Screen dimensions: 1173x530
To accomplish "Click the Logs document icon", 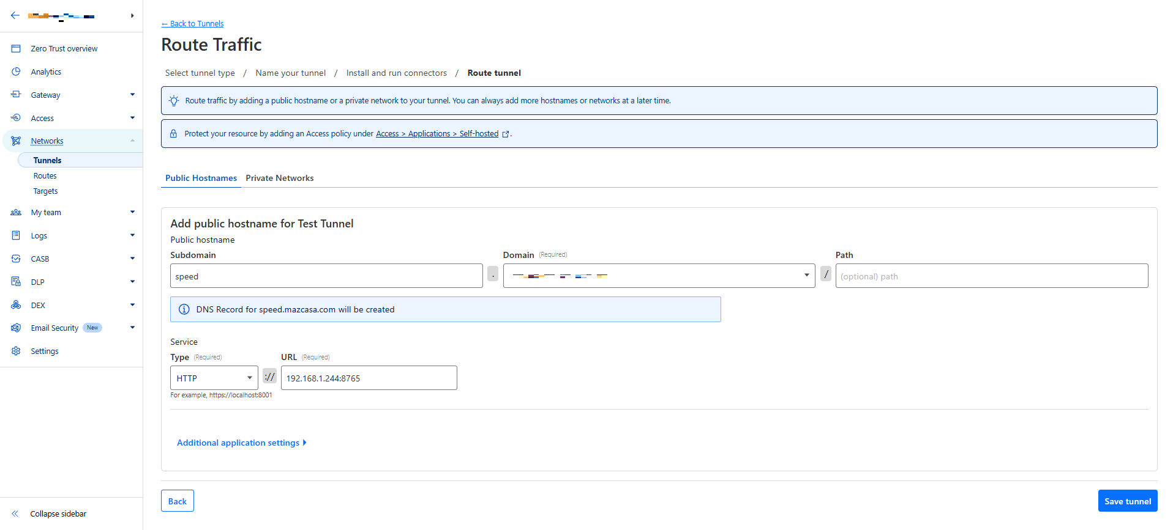I will [x=16, y=235].
